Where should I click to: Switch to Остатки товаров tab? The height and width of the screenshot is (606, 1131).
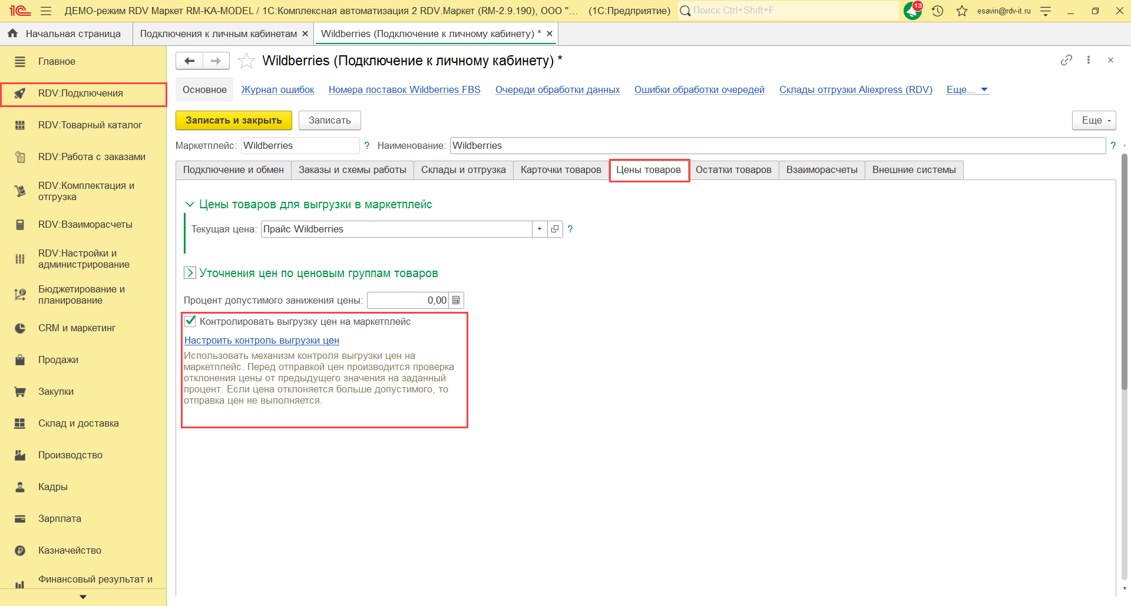[733, 170]
